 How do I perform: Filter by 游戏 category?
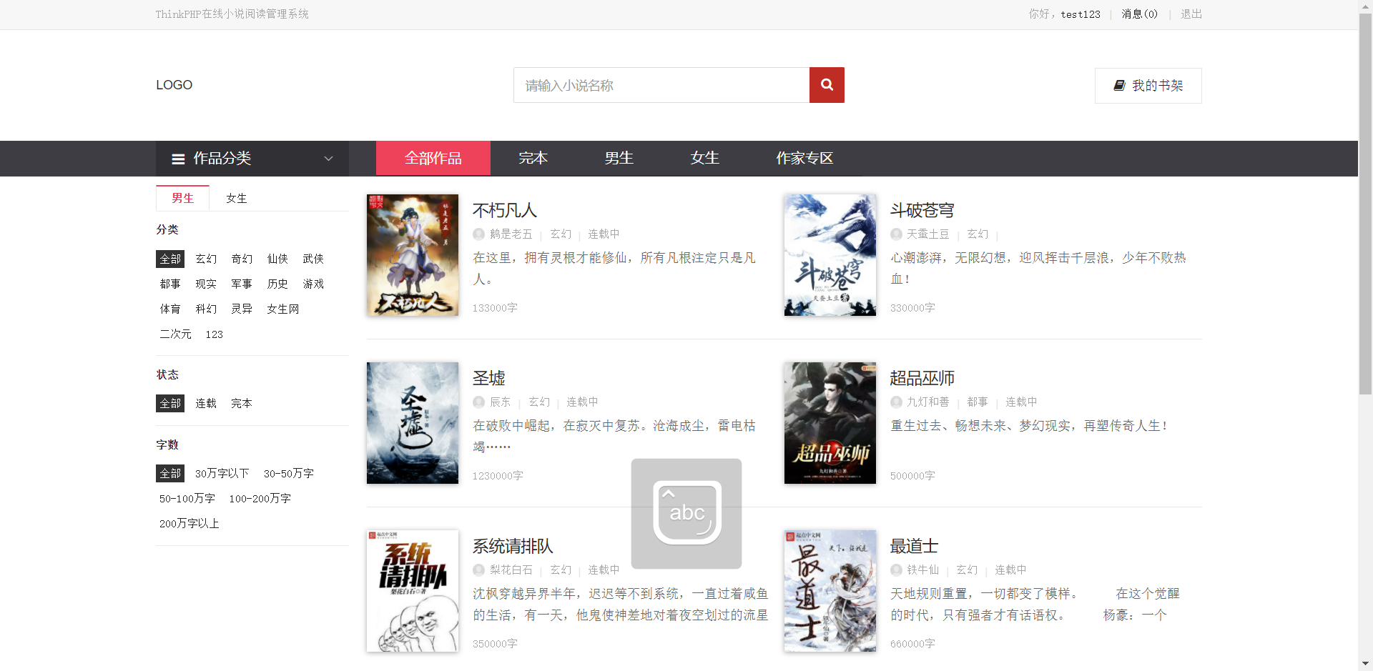pos(313,284)
